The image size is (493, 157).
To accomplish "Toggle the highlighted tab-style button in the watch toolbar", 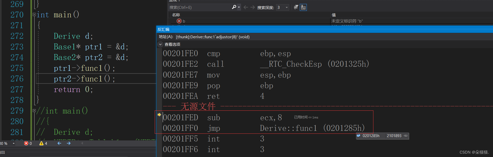I will click(303, 7).
